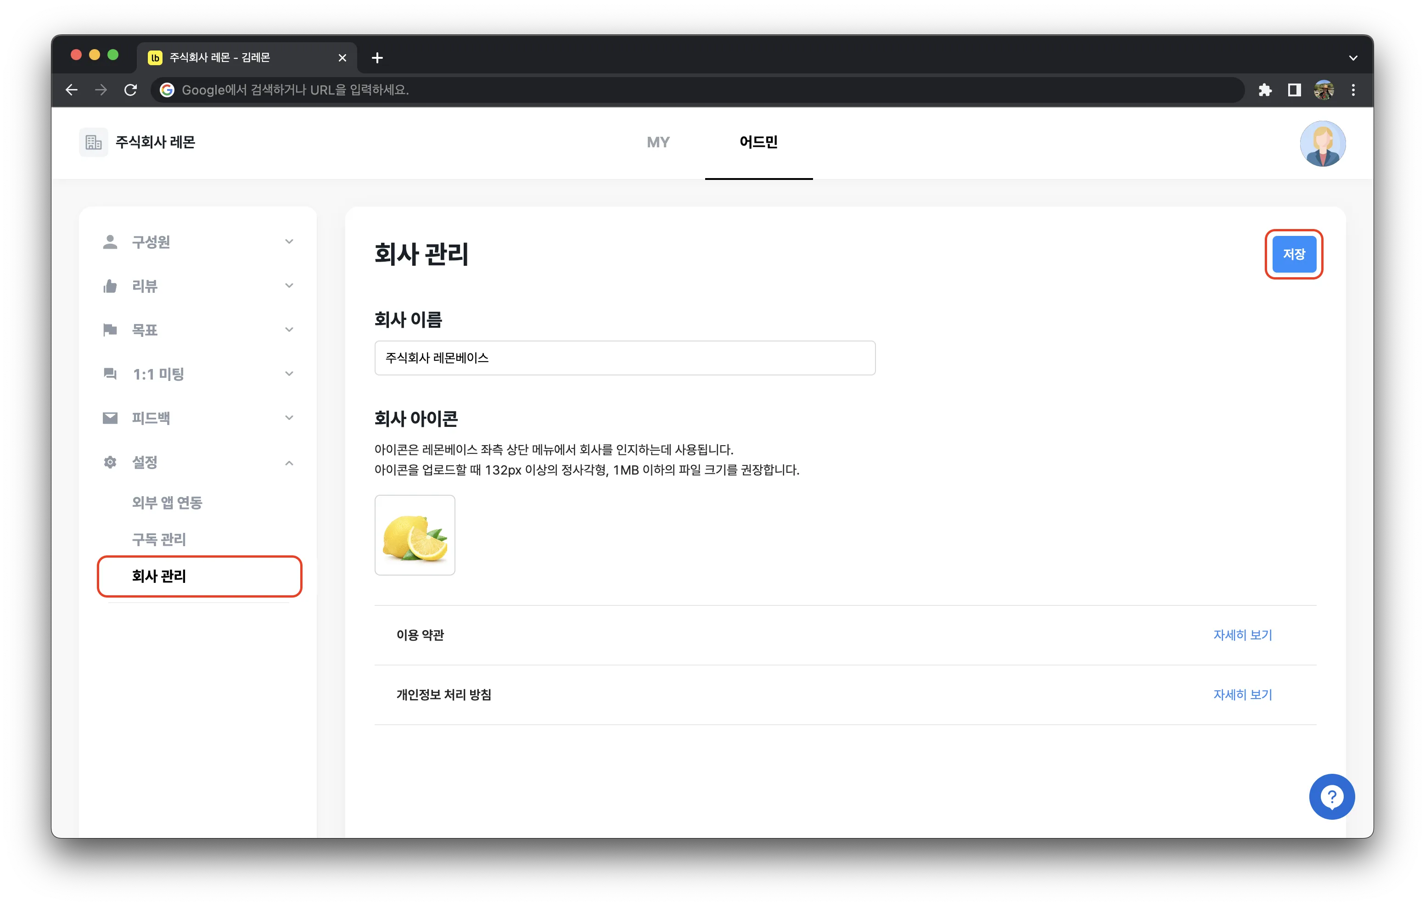The height and width of the screenshot is (906, 1425).
Task: Click the 목표 flag icon
Action: pyautogui.click(x=110, y=330)
